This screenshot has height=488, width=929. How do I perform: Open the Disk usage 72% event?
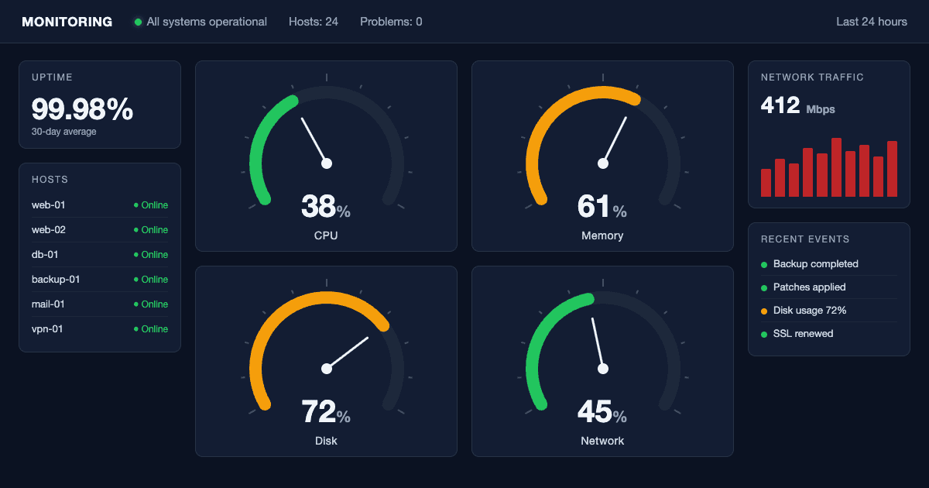(829, 311)
